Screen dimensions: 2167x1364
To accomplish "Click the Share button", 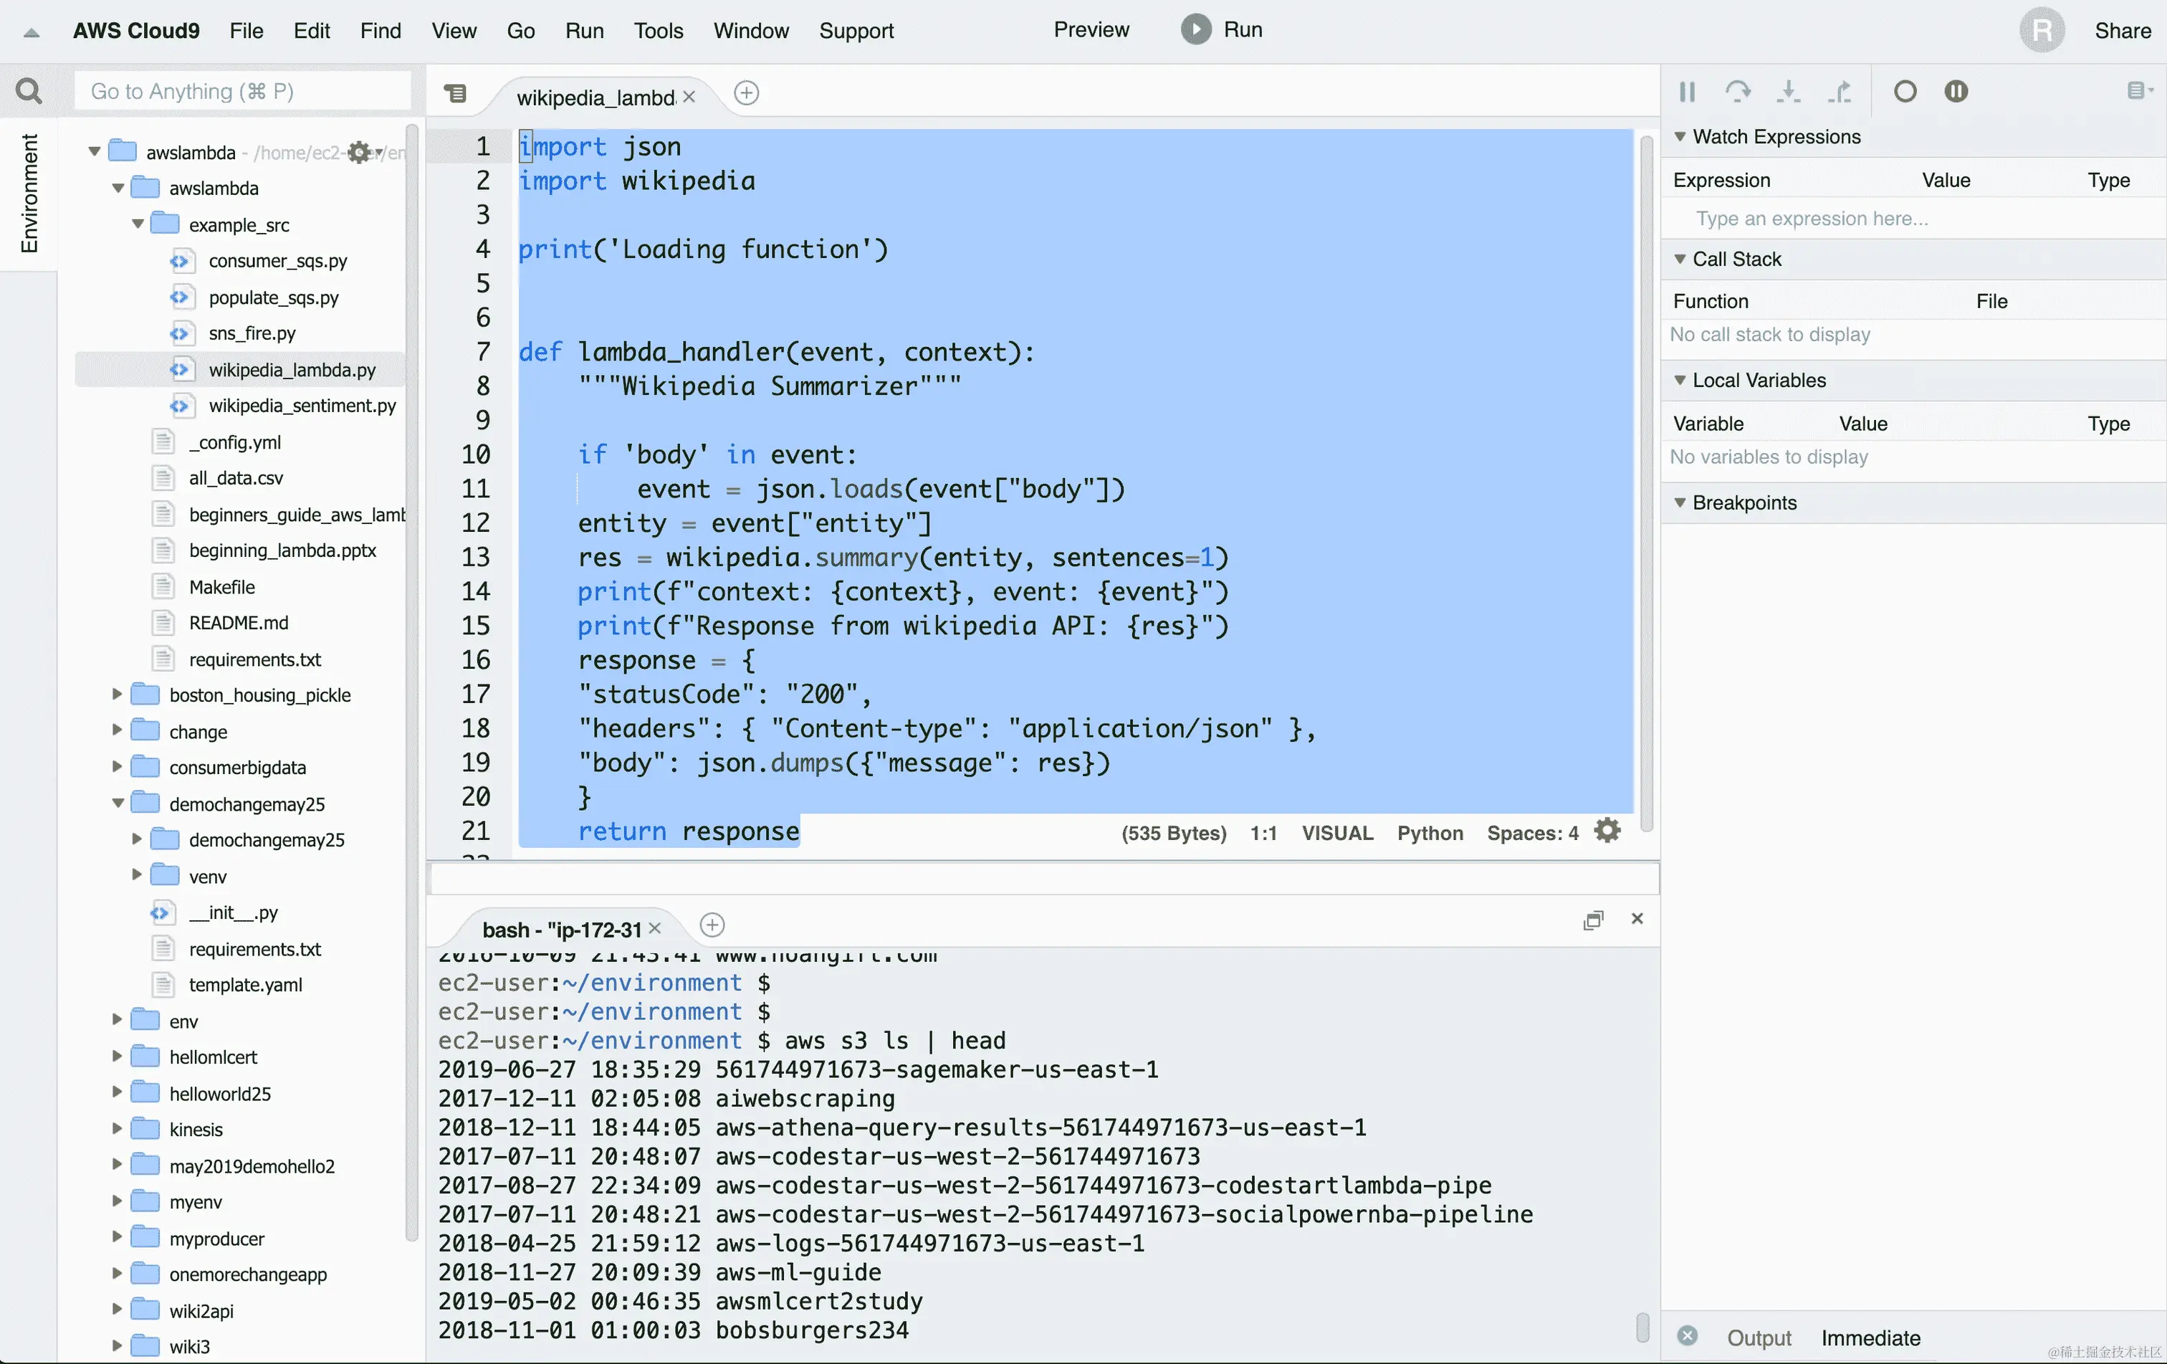I will 2122,31.
